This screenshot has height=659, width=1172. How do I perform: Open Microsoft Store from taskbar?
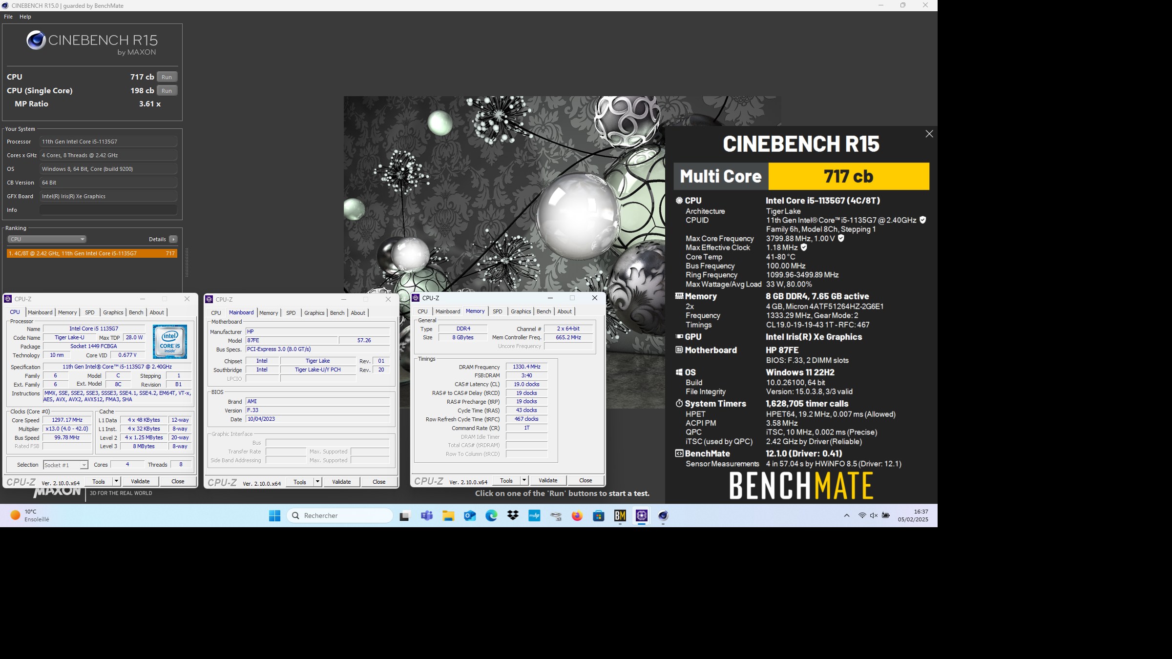(x=599, y=515)
